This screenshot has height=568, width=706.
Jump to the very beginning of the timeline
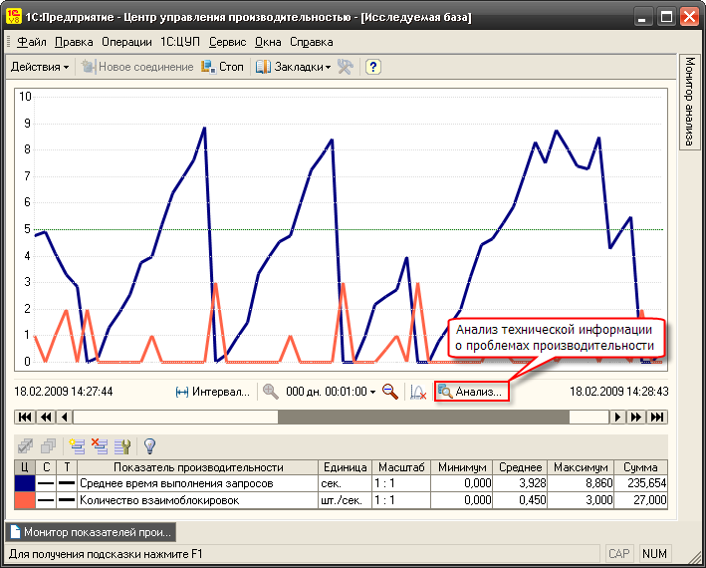(x=25, y=418)
